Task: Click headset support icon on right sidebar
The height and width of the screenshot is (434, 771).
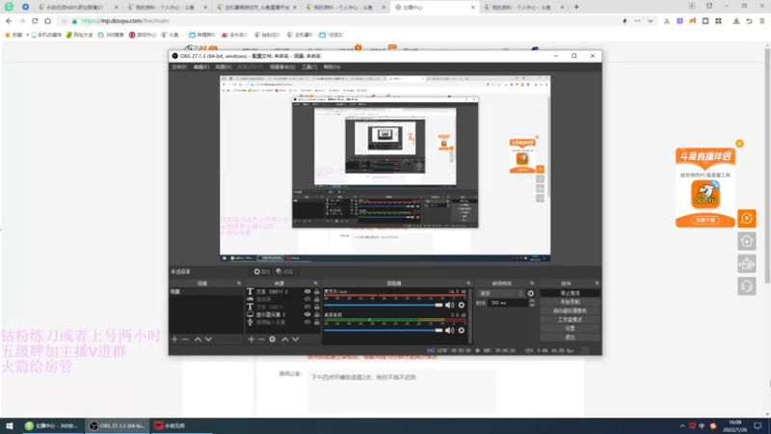Action: pos(746,286)
